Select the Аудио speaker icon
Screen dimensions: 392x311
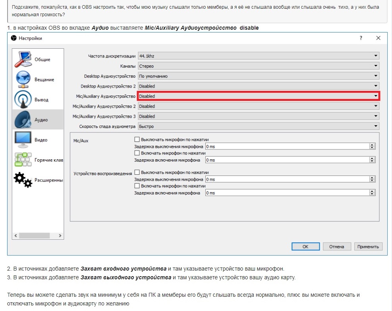tap(23, 120)
